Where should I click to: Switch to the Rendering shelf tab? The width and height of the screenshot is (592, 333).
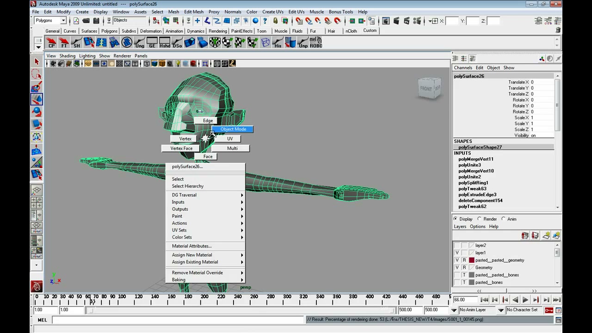pos(217,31)
